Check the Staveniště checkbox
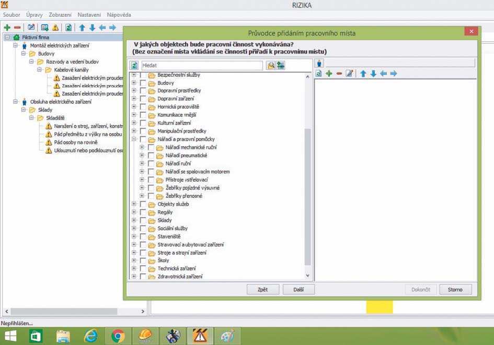The image size is (494, 345). tap(143, 236)
